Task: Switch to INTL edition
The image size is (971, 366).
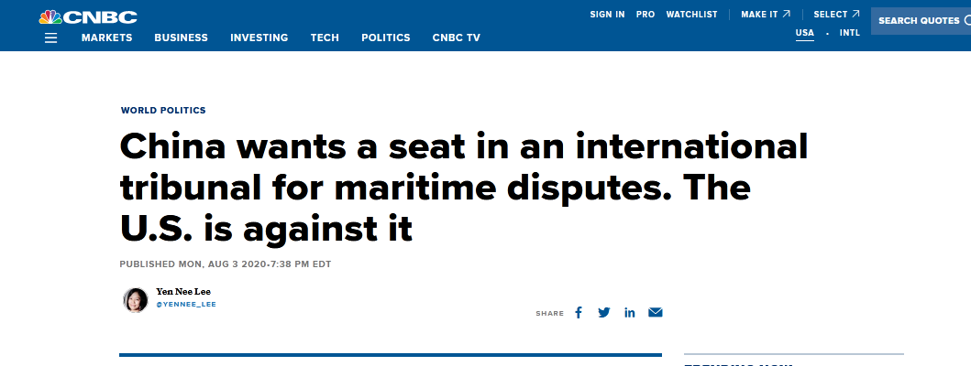Action: pyautogui.click(x=850, y=33)
